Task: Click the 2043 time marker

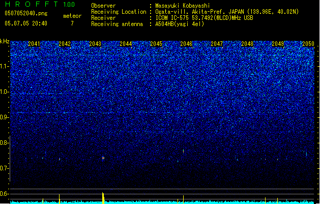Action: (x=95, y=44)
